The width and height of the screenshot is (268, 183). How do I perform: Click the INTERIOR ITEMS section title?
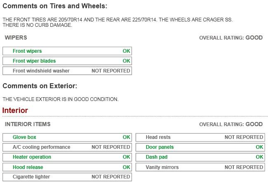point(28,124)
